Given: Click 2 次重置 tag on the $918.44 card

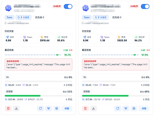Looking at the screenshot, I should 24,17.
